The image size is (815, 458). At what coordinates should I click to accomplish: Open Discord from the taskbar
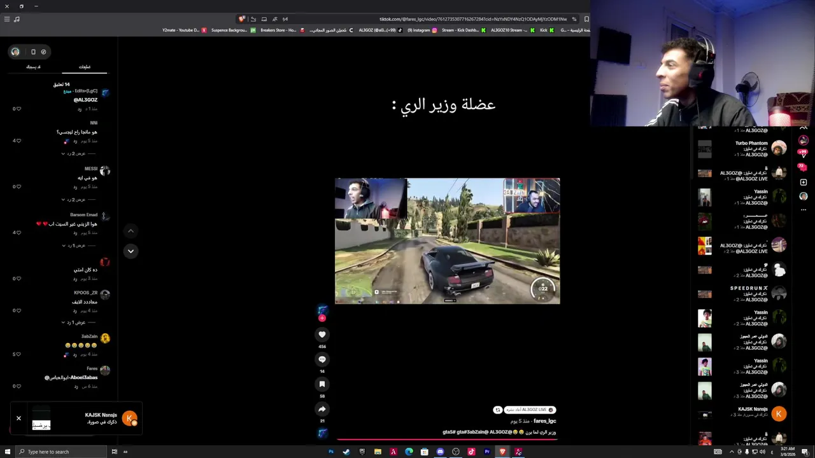(x=440, y=452)
